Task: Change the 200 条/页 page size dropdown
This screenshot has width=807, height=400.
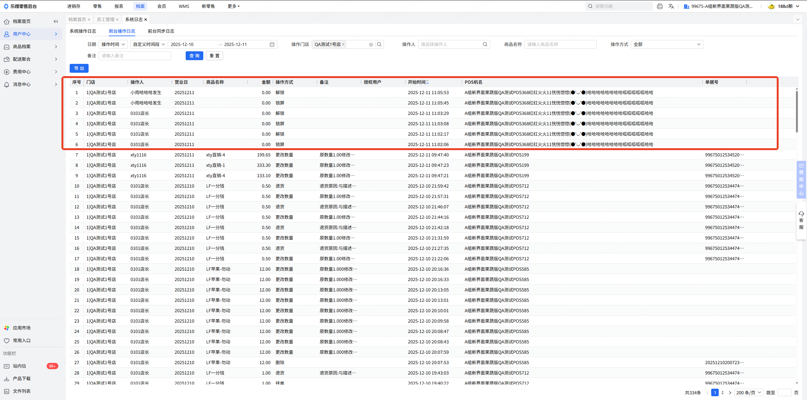Action: coord(749,392)
